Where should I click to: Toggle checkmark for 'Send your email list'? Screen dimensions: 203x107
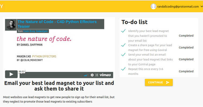coord(123,55)
